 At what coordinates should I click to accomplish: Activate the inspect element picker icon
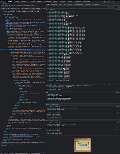pyautogui.click(x=2, y=2)
